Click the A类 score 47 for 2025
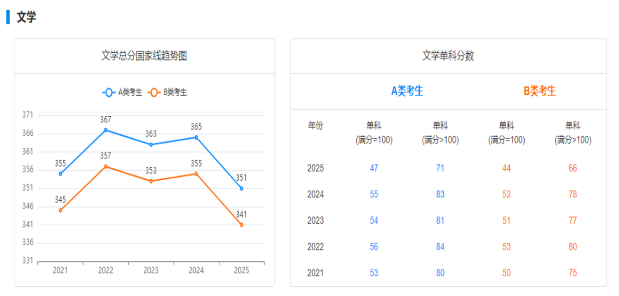Image resolution: width=619 pixels, height=296 pixels. (x=374, y=168)
